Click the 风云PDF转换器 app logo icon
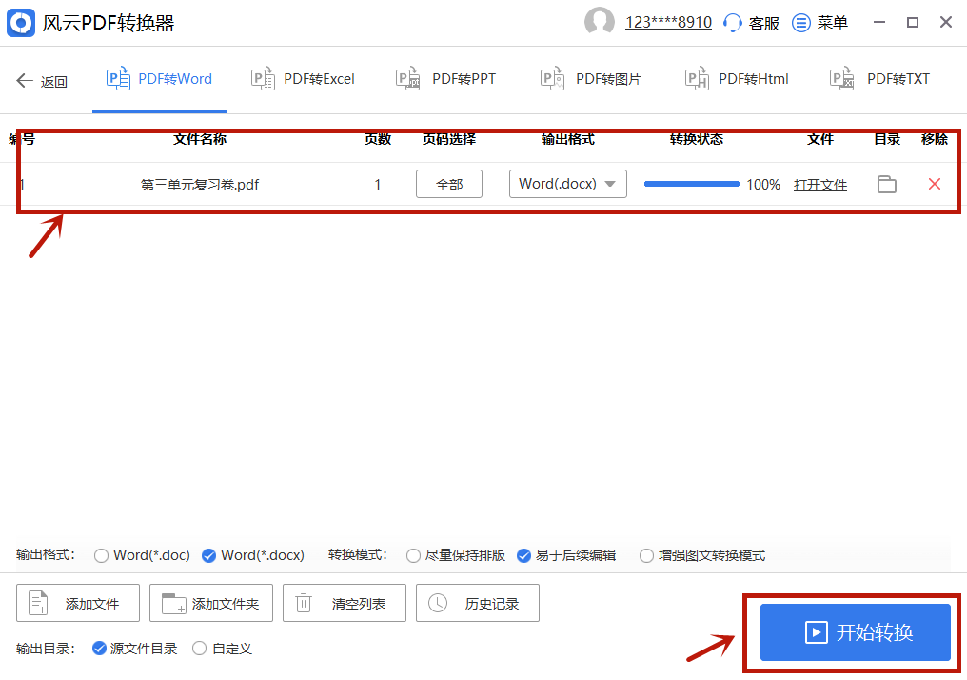Image resolution: width=967 pixels, height=680 pixels. point(21,23)
